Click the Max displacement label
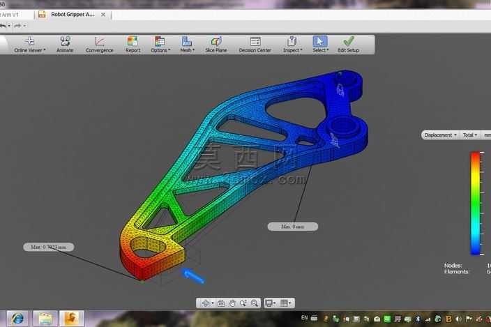 49,248
